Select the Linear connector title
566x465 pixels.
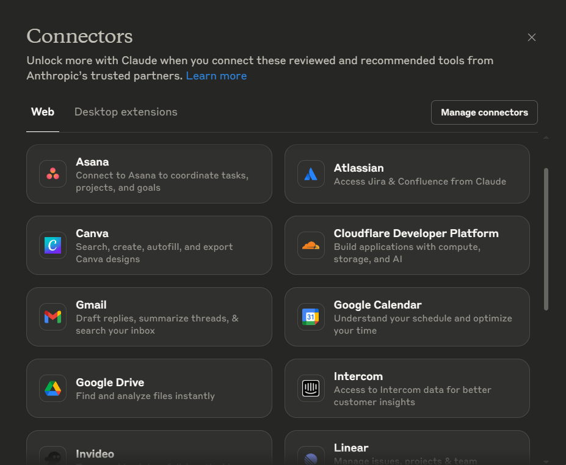tap(351, 448)
